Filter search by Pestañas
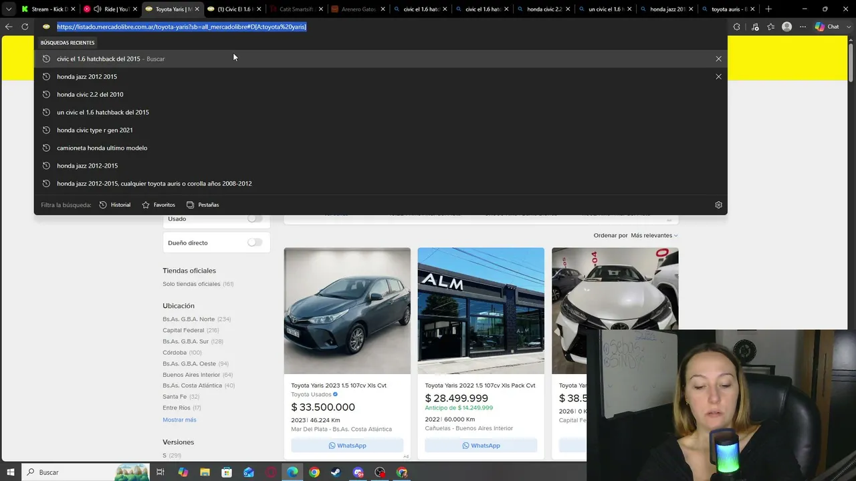Screen dimensions: 856x481 coord(203,205)
